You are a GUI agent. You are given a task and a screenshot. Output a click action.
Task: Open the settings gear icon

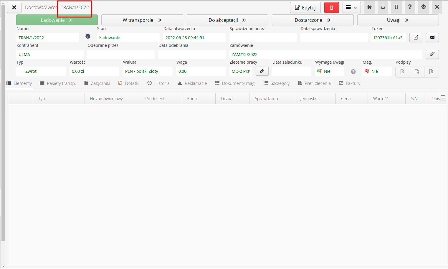tap(424, 7)
